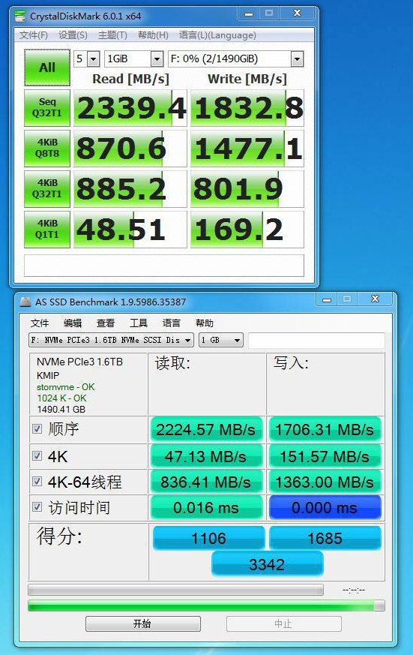This screenshot has height=655, width=413.
Task: Click the blank text field beside 1 GB dropdown
Action: pyautogui.click(x=316, y=340)
